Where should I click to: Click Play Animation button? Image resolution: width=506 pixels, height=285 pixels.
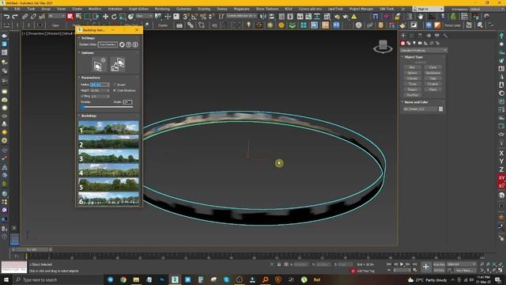point(402,264)
